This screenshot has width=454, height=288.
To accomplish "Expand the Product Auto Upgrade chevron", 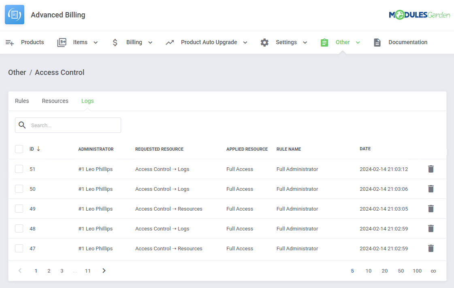I will pos(245,43).
